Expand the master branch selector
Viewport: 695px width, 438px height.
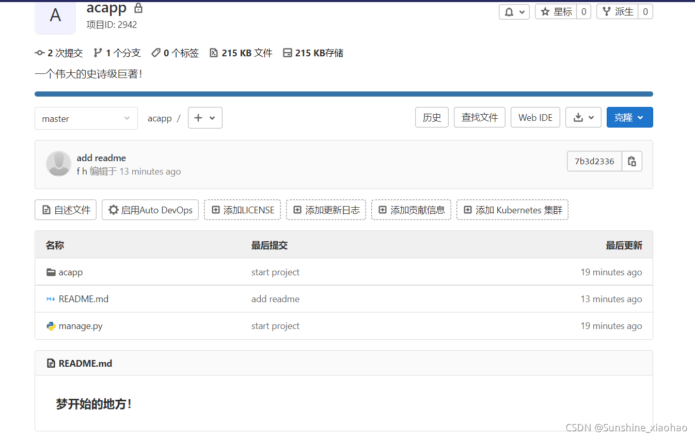tap(86, 118)
